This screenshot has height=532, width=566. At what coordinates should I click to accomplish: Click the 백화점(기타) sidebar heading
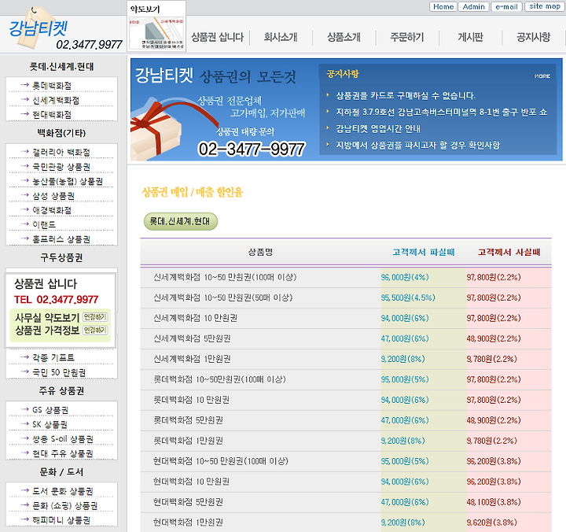[x=61, y=133]
